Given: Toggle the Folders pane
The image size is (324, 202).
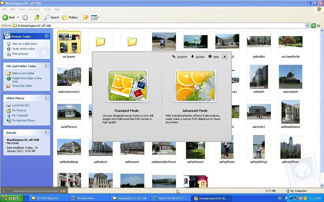Looking at the screenshot, I should [x=70, y=17].
